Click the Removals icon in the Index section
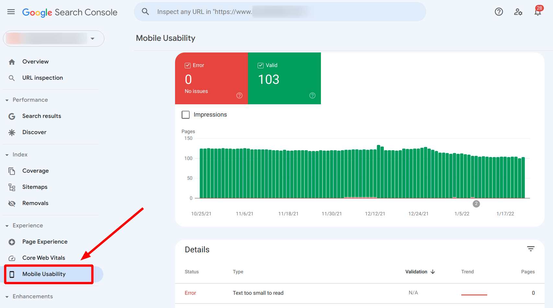The image size is (553, 308). 12,203
